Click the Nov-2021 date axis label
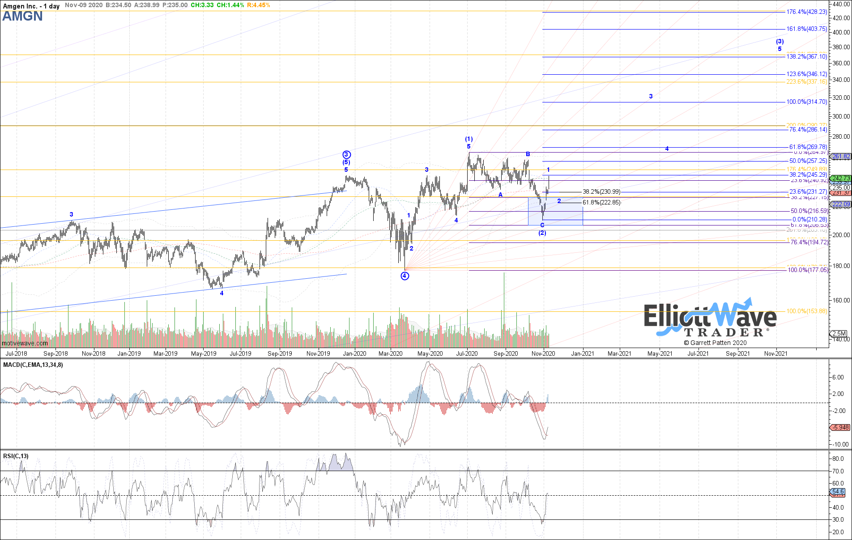This screenshot has width=852, height=540. tap(776, 353)
